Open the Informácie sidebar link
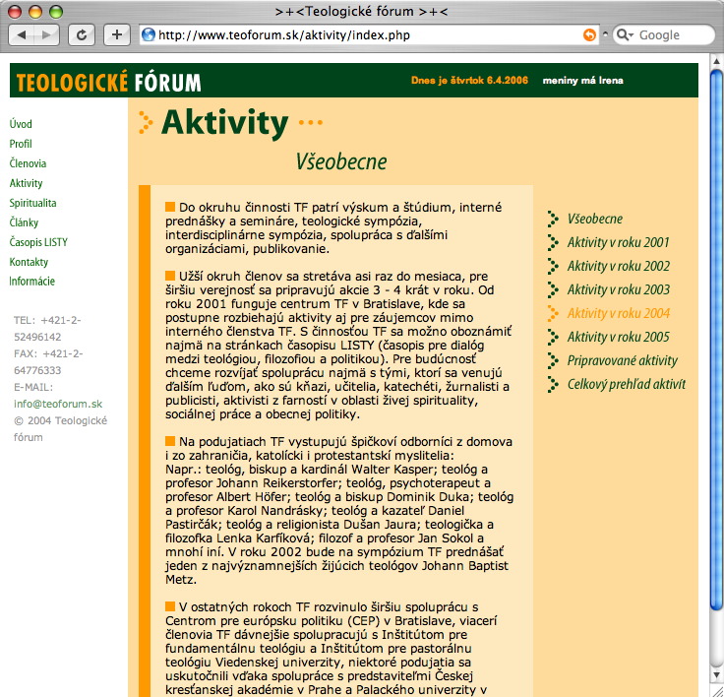 (x=31, y=282)
